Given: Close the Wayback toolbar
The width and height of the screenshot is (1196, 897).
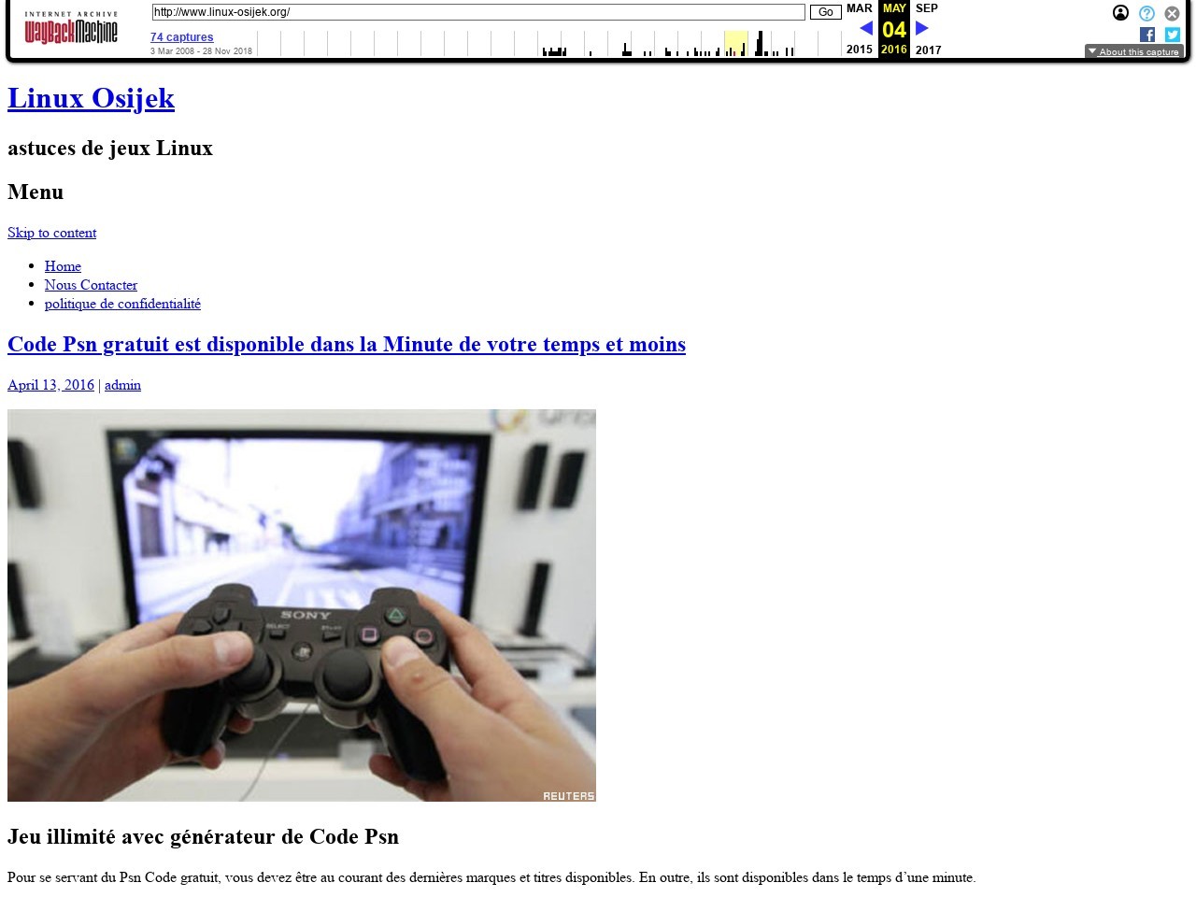Looking at the screenshot, I should coord(1172,13).
